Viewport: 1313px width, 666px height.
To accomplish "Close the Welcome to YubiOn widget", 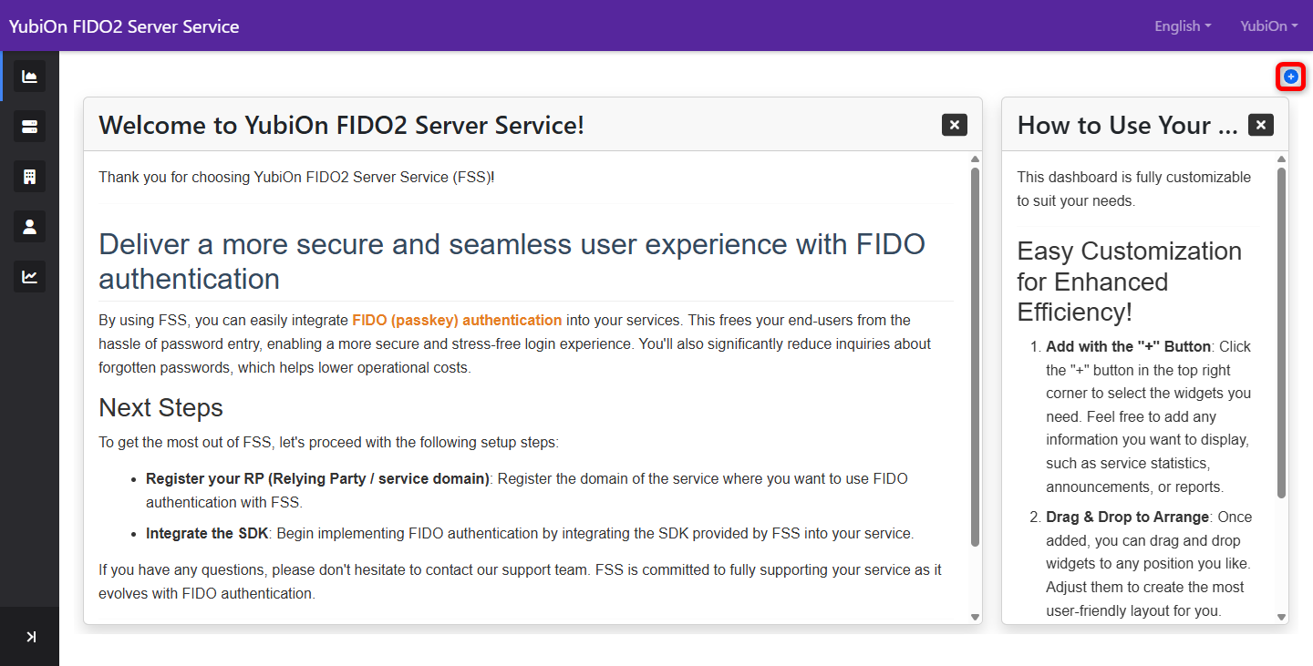I will click(954, 125).
